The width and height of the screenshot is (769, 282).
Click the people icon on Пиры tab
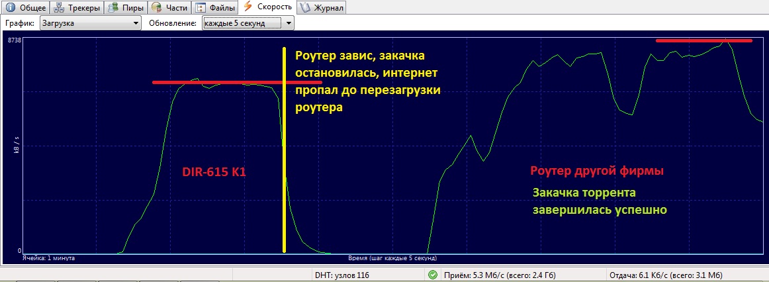(x=113, y=8)
